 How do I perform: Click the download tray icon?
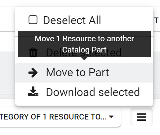click(x=33, y=91)
